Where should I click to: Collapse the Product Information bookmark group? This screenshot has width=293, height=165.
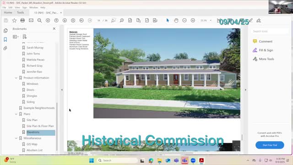coord(16,78)
